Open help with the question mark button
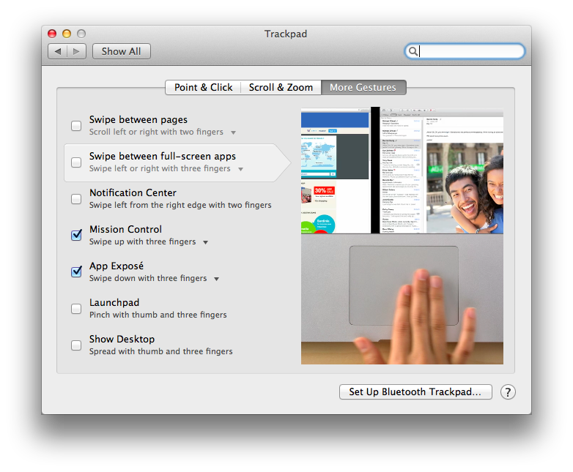Image resolution: width=573 pixels, height=472 pixels. tap(508, 392)
